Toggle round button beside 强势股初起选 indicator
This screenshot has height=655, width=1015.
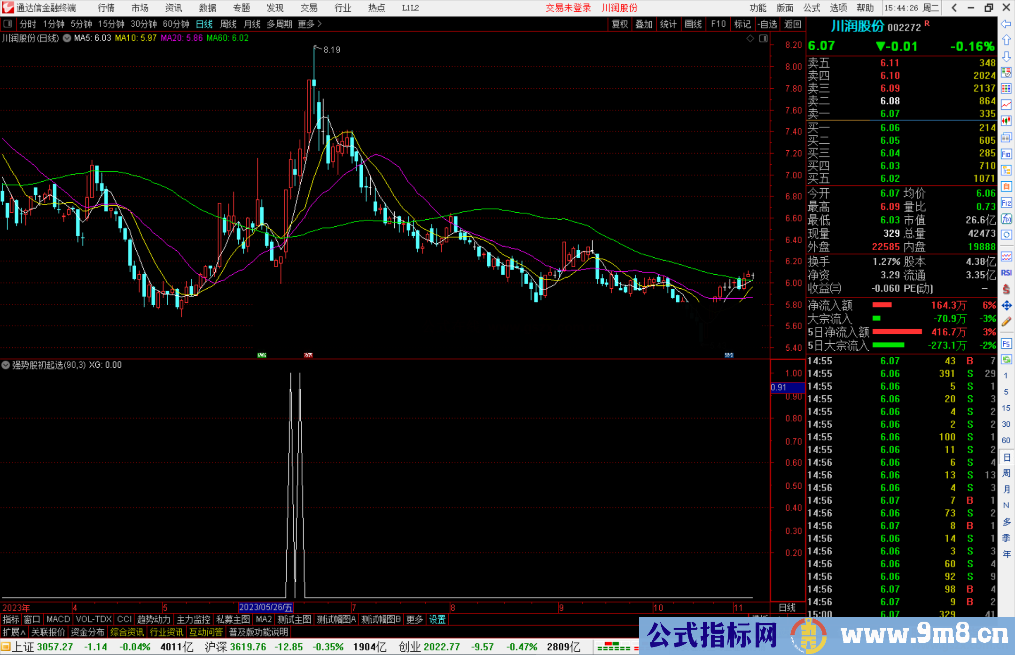(6, 365)
